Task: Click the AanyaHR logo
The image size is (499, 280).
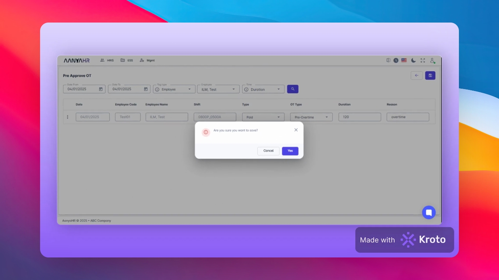Action: click(77, 60)
